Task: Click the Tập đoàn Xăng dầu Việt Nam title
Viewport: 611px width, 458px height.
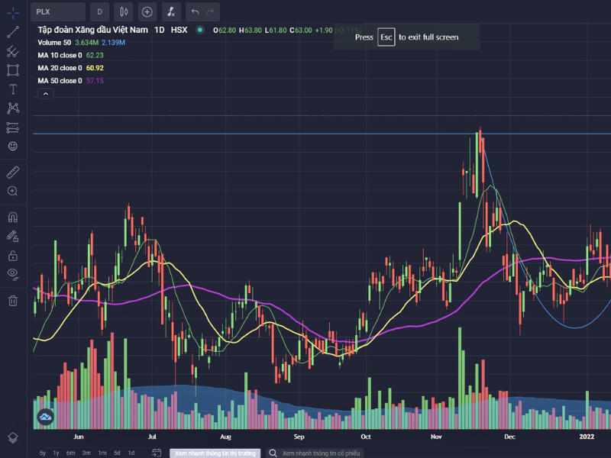Action: pos(92,30)
